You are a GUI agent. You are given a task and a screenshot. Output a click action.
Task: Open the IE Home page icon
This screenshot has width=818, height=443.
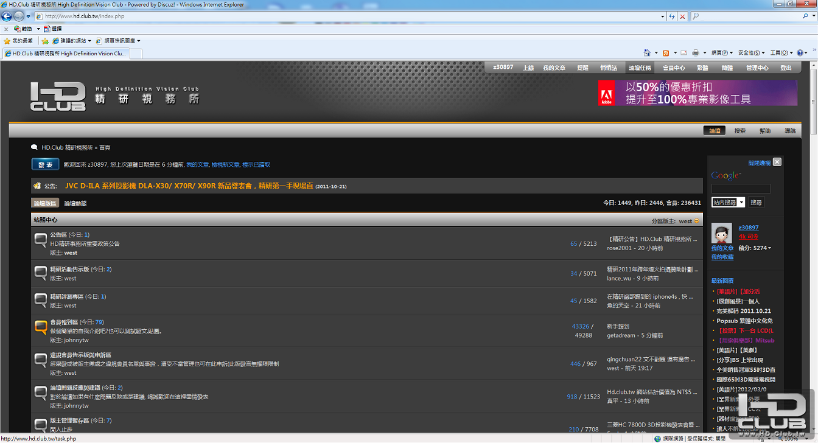pyautogui.click(x=647, y=53)
